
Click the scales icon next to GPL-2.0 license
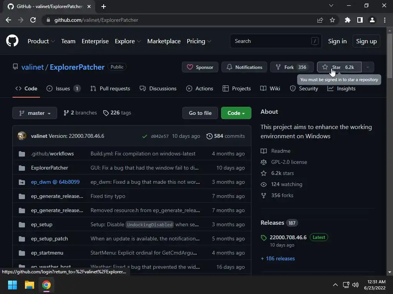pyautogui.click(x=264, y=162)
